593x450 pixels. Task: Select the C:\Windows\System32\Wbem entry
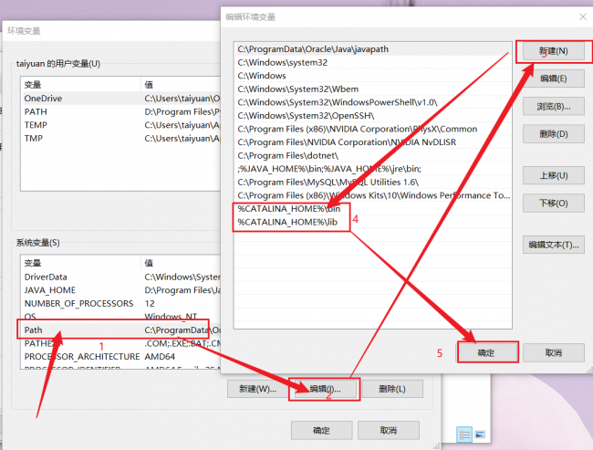click(373, 89)
